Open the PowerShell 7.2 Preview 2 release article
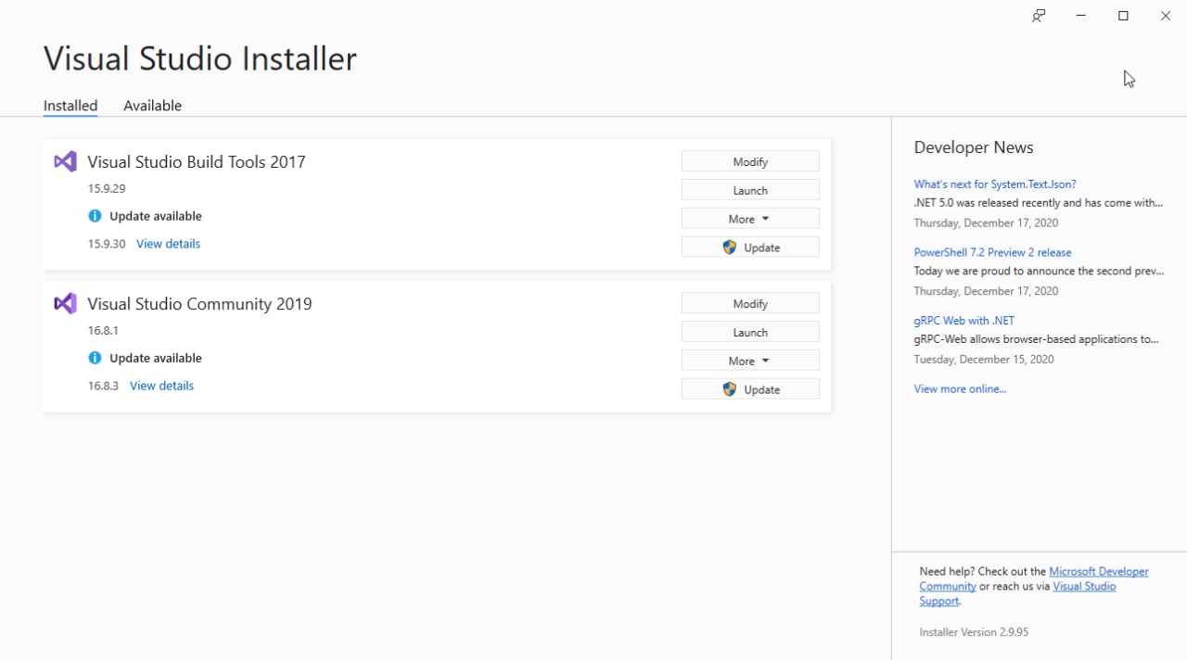Screen dimensions: 1187x660 click(992, 252)
